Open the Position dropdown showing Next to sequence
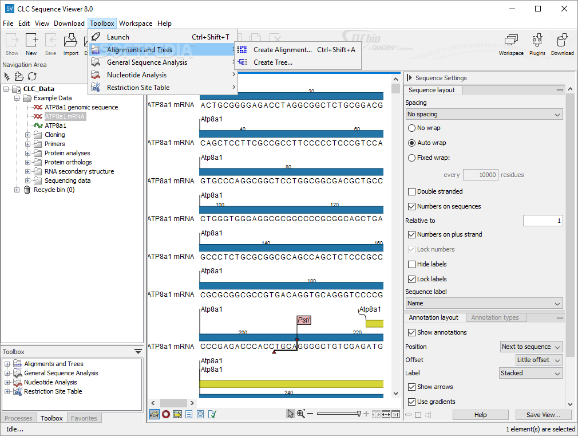Screen dimensions: 578x436 tap(531, 347)
